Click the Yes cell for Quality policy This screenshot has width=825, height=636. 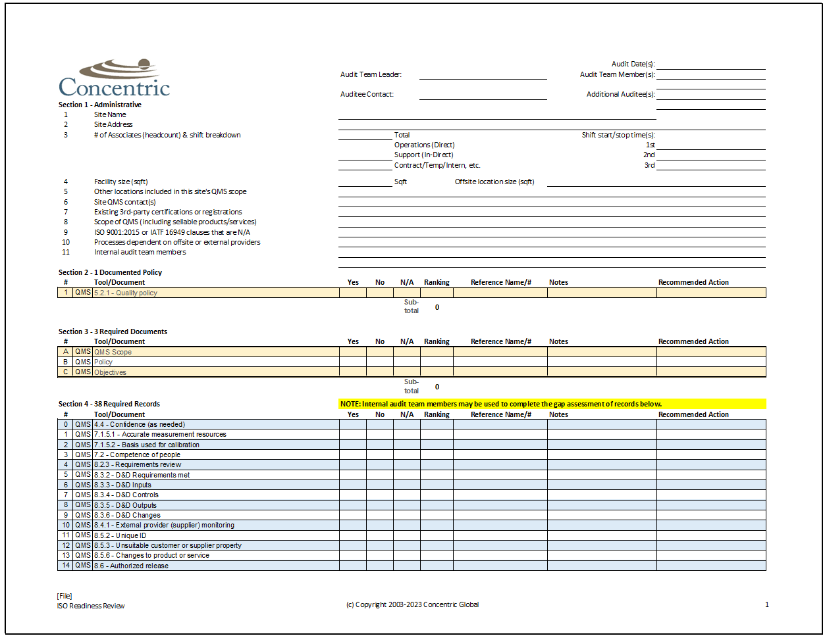tap(353, 293)
